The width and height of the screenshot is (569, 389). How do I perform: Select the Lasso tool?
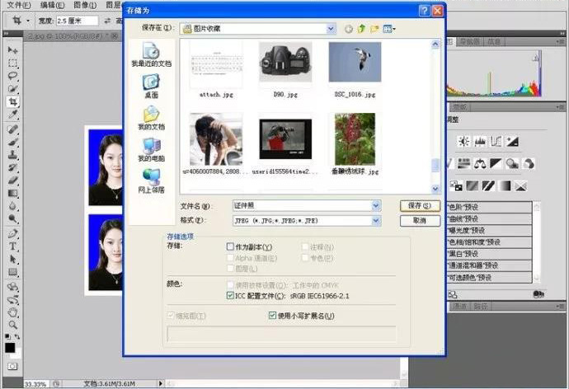pos(12,76)
